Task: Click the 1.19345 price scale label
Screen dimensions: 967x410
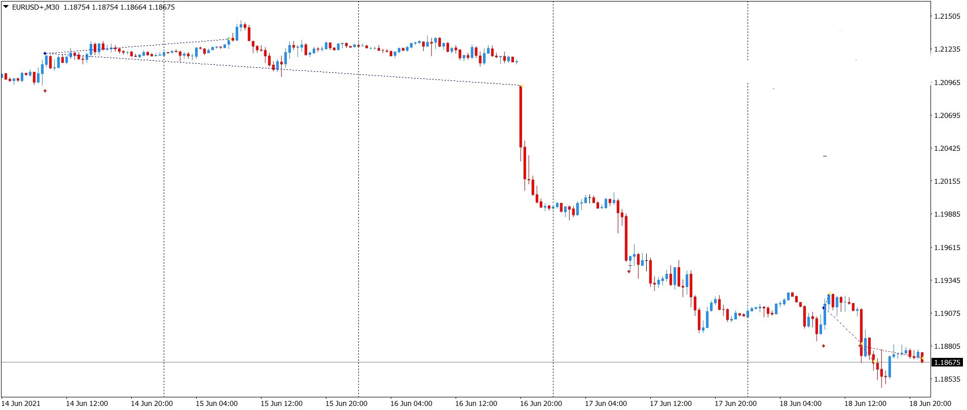Action: [947, 280]
